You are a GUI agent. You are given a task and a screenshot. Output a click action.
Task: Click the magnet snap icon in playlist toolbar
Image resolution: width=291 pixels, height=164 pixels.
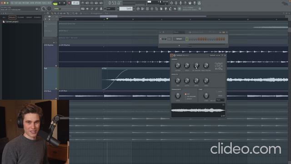point(48,13)
